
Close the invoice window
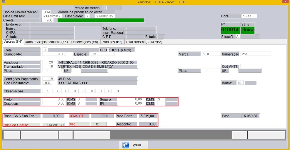tap(284, 2)
